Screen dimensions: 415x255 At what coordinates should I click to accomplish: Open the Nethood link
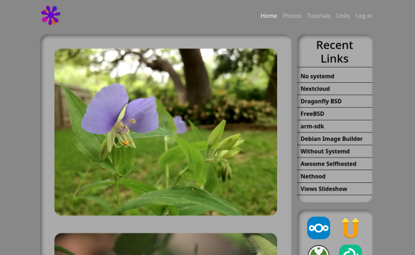(x=313, y=176)
